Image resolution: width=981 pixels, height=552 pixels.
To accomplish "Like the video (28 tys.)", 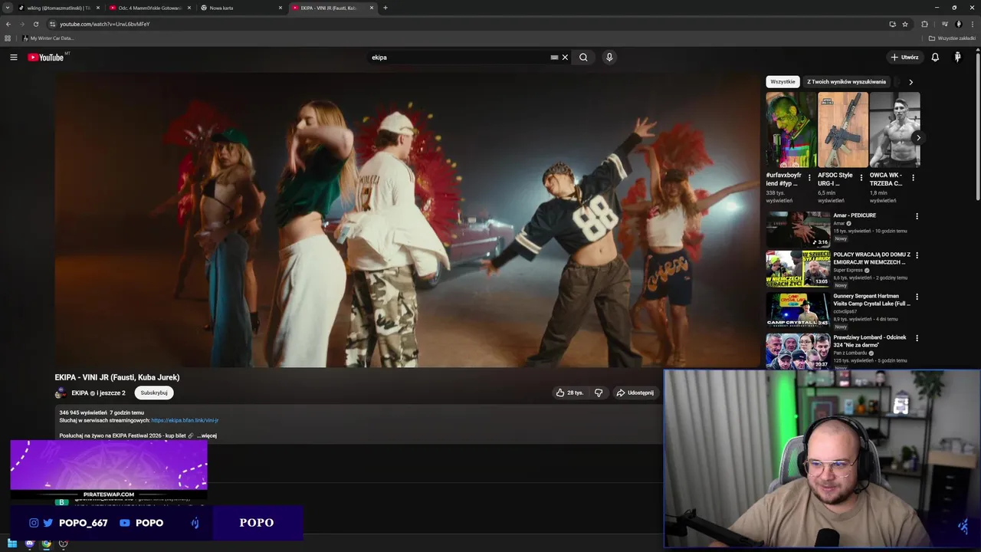I will pos(569,393).
